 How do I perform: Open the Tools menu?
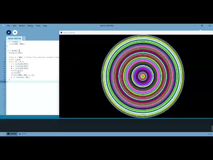(x=38, y=26)
